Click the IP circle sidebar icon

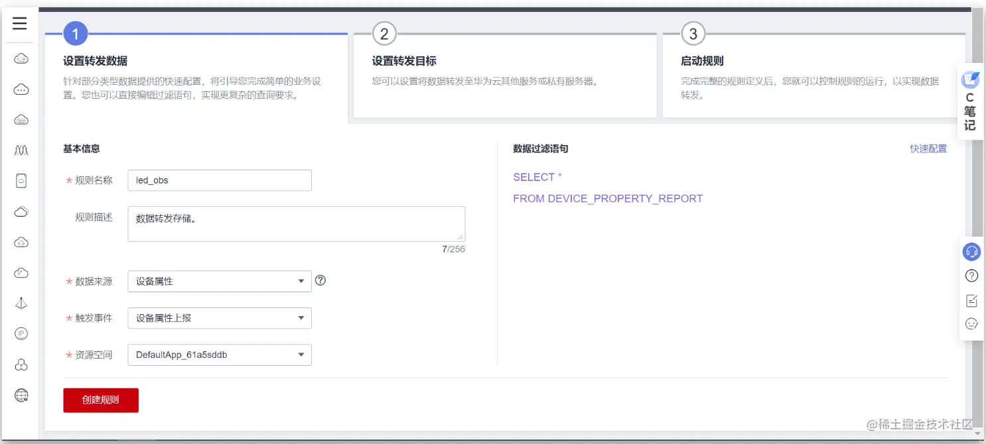click(x=21, y=334)
